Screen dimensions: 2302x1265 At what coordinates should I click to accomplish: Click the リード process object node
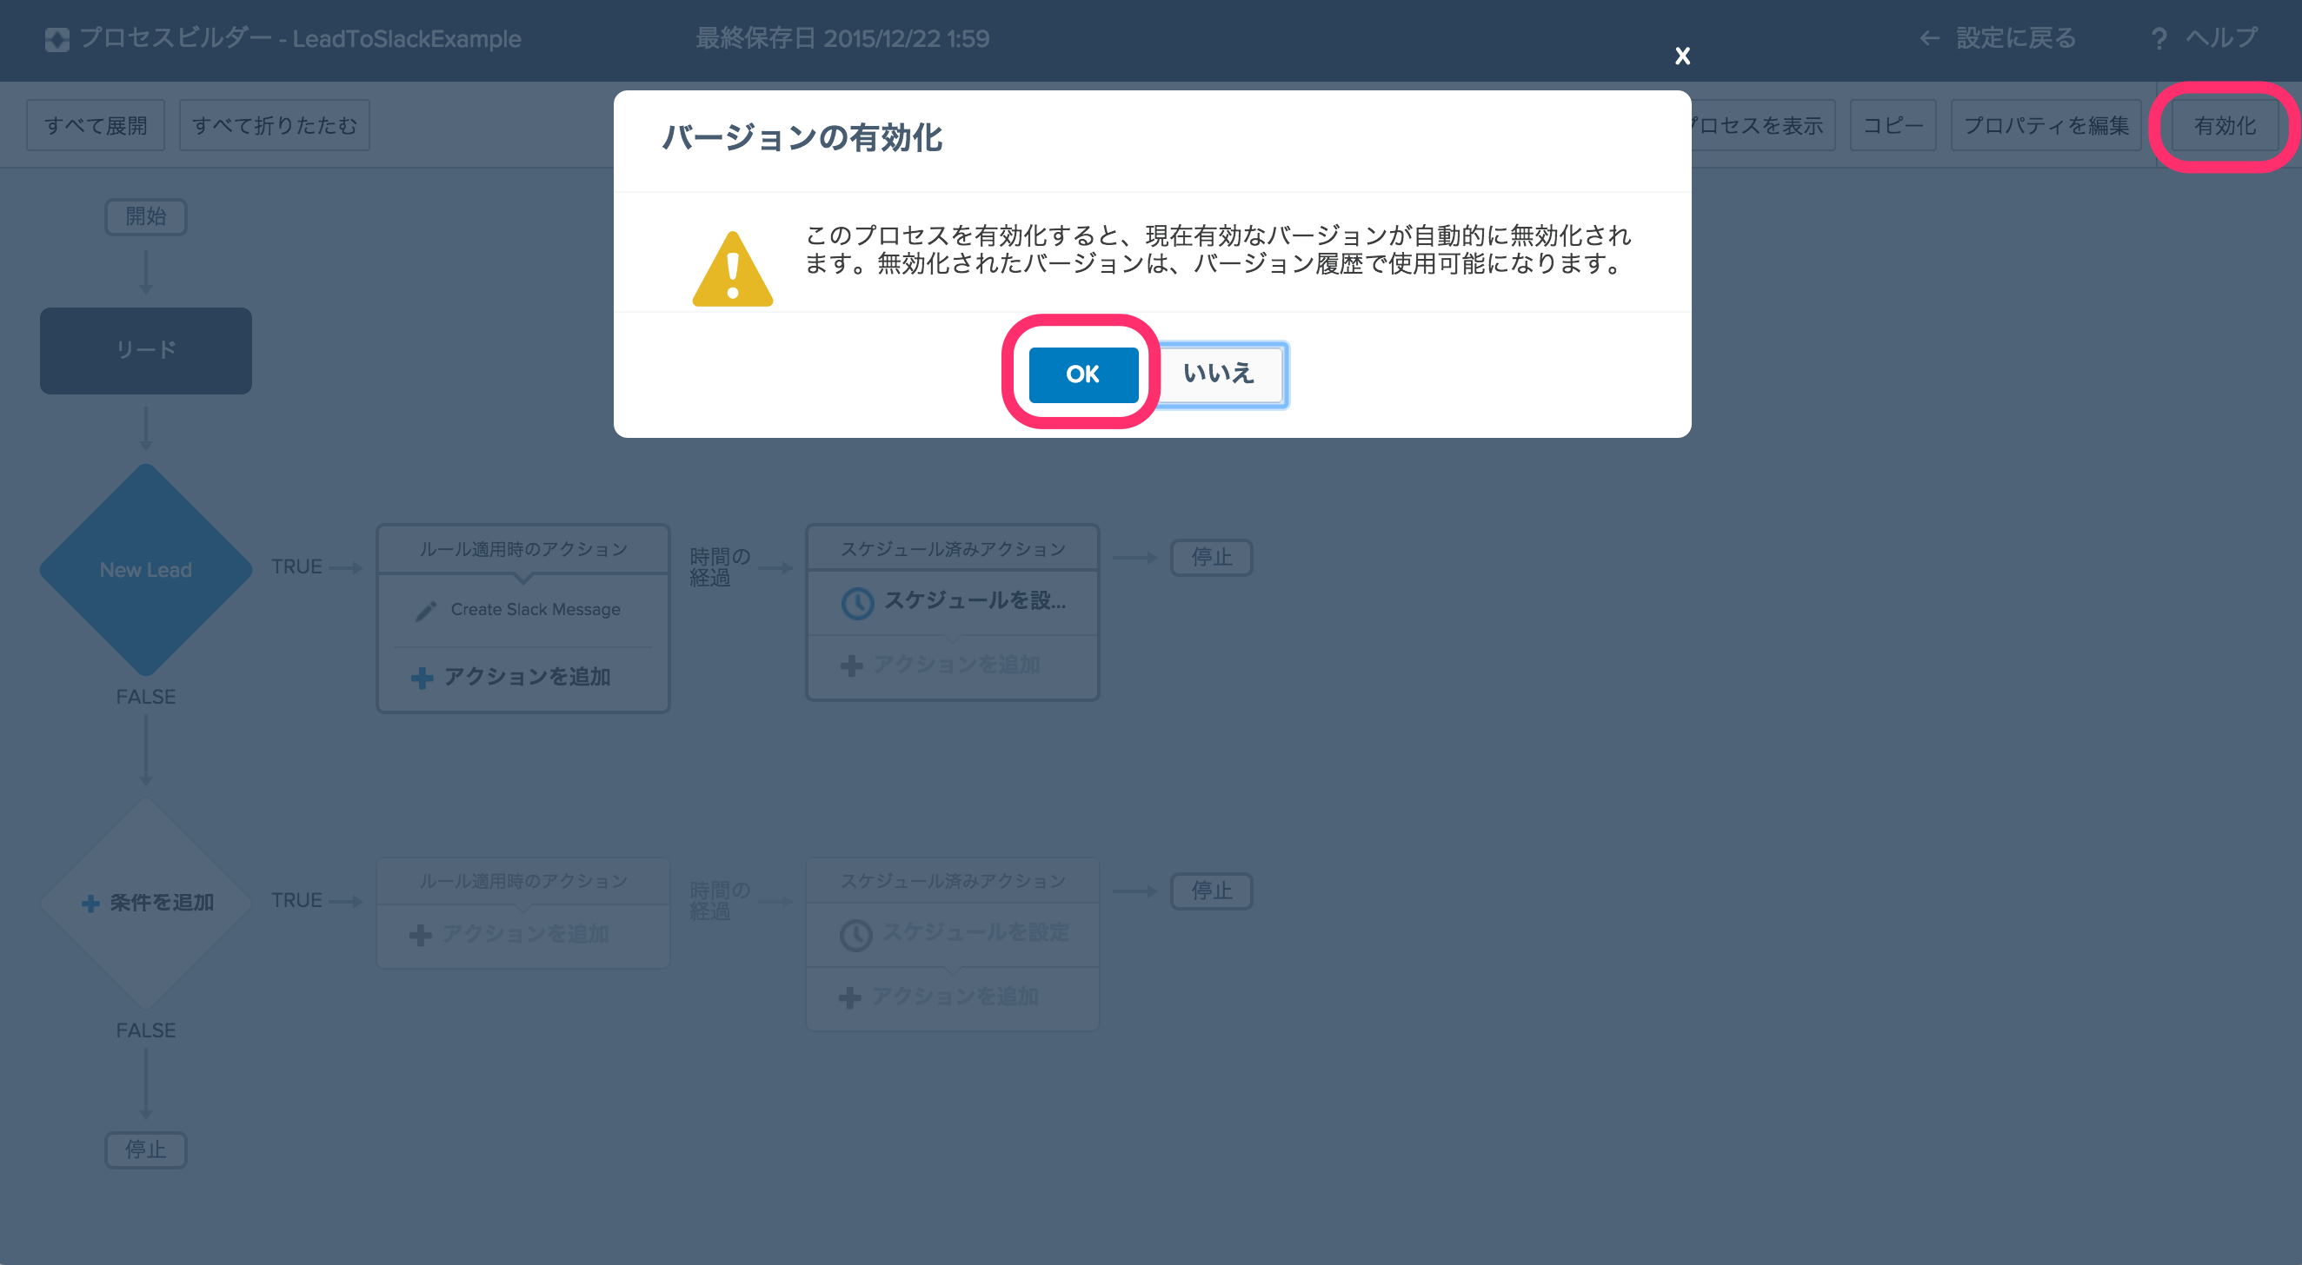pyautogui.click(x=147, y=349)
